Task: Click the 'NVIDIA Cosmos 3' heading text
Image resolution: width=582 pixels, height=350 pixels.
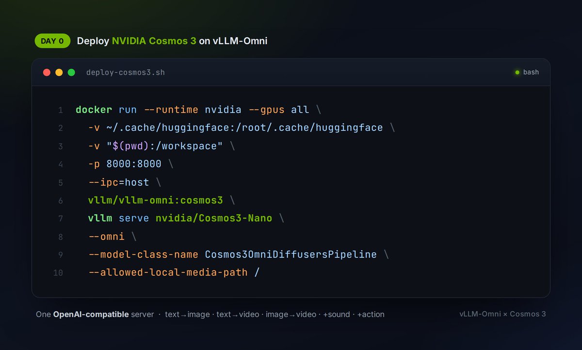Action: coord(154,41)
